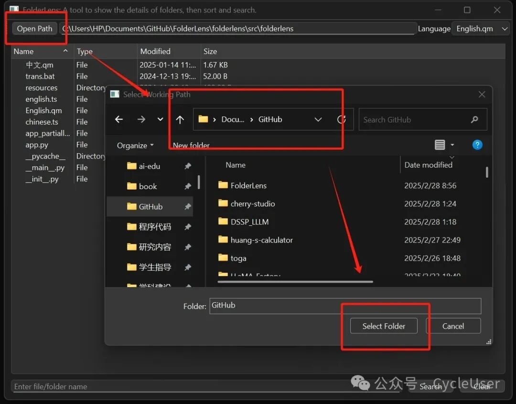Open view options dropdown arrow
The height and width of the screenshot is (404, 516).
point(452,145)
